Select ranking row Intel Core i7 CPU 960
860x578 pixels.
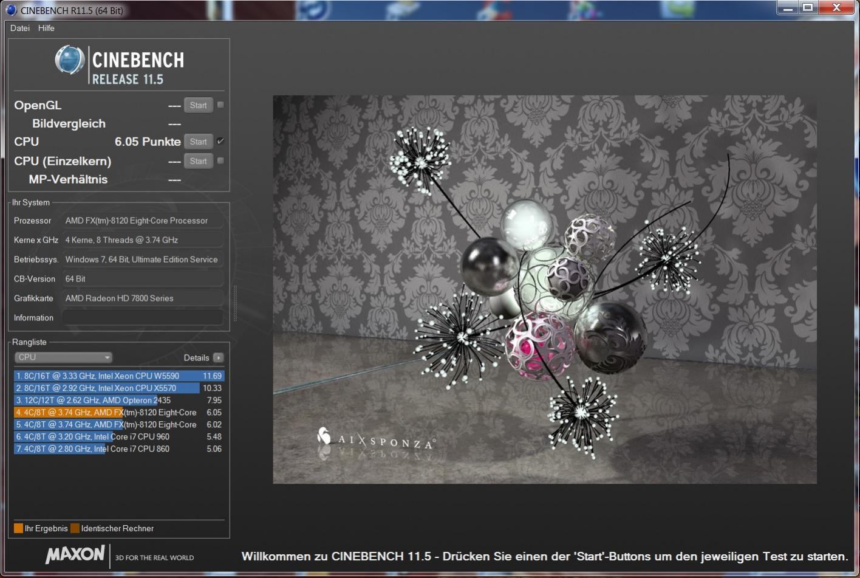point(119,436)
